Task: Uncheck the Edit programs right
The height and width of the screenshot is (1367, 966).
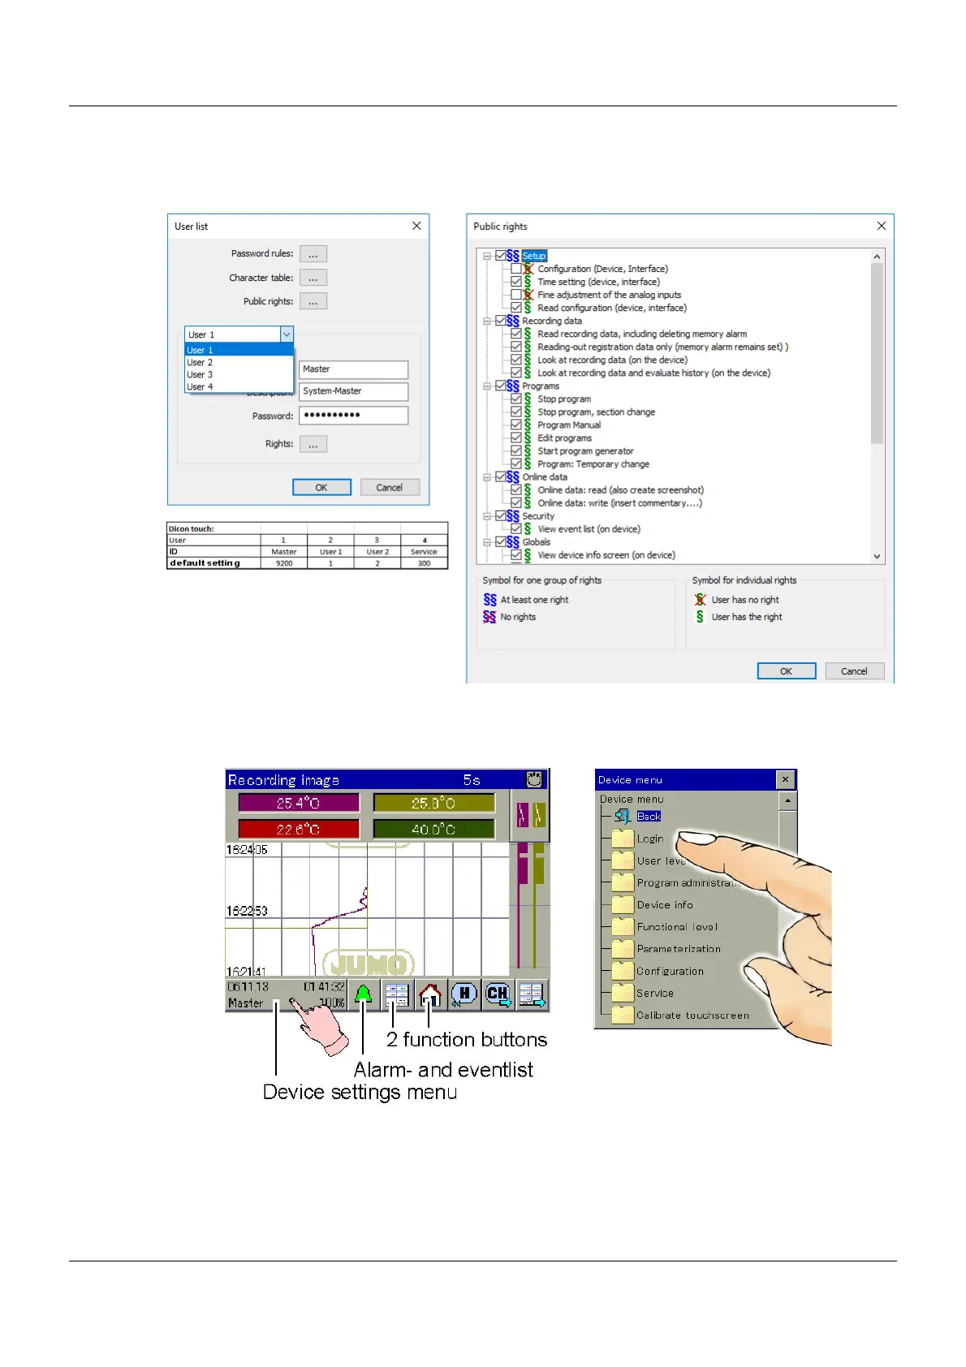Action: [516, 438]
